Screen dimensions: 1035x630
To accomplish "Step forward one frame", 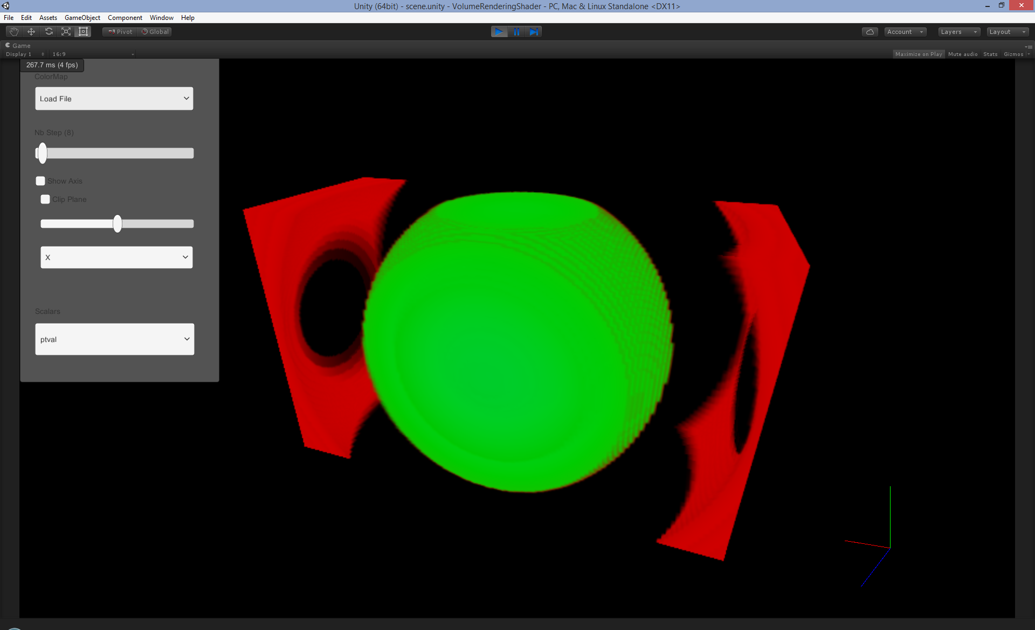I will pyautogui.click(x=534, y=32).
